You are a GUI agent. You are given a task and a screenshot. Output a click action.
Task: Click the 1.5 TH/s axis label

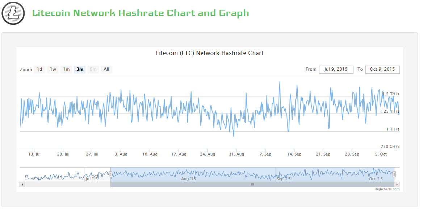coord(391,94)
